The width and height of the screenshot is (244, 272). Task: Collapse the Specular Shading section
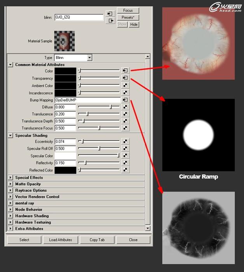pyautogui.click(x=10, y=135)
